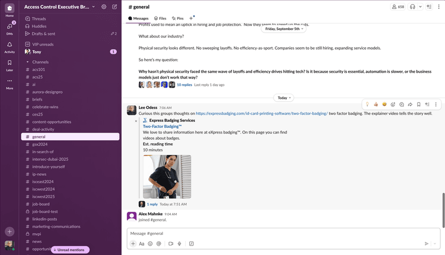Open slash shortcuts in the composer
Image resolution: width=445 pixels, height=255 pixels.
coord(191,244)
